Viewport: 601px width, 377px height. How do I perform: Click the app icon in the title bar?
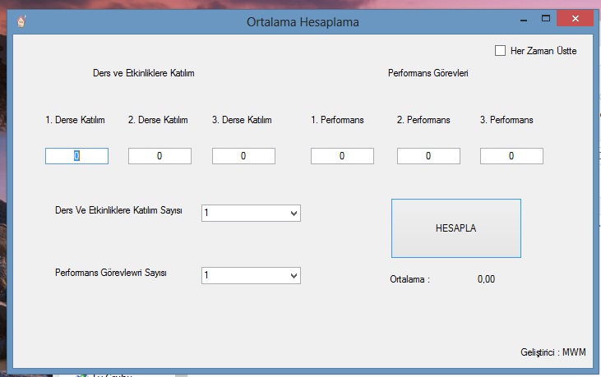pos(21,21)
